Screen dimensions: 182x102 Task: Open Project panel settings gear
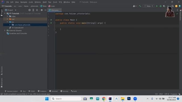42,10
